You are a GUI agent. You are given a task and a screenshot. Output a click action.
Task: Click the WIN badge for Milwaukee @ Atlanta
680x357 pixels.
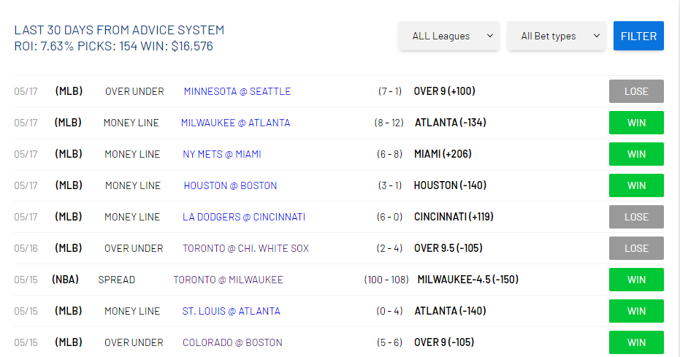tap(636, 123)
